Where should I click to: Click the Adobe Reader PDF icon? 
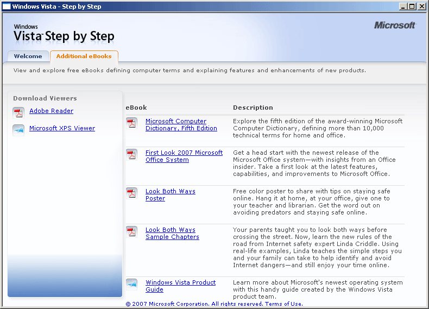click(18, 112)
